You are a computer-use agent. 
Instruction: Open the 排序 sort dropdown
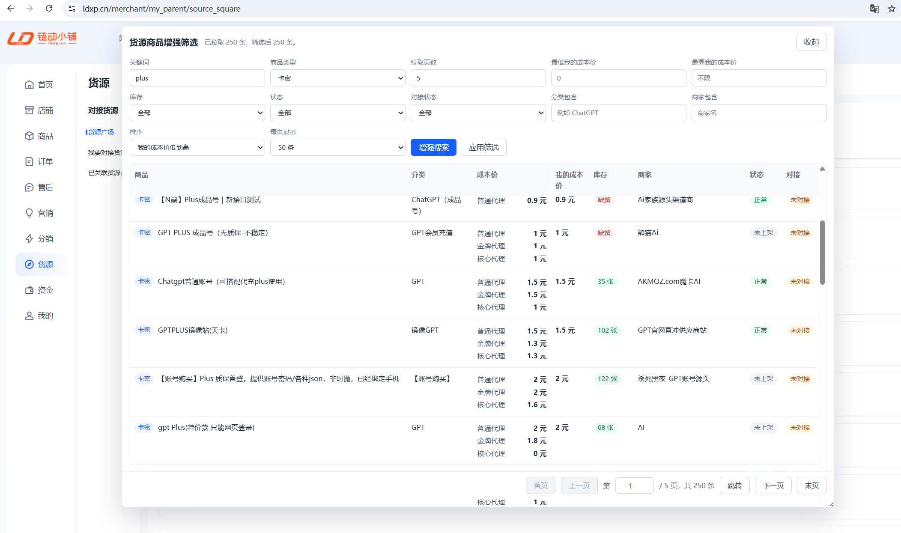click(197, 147)
